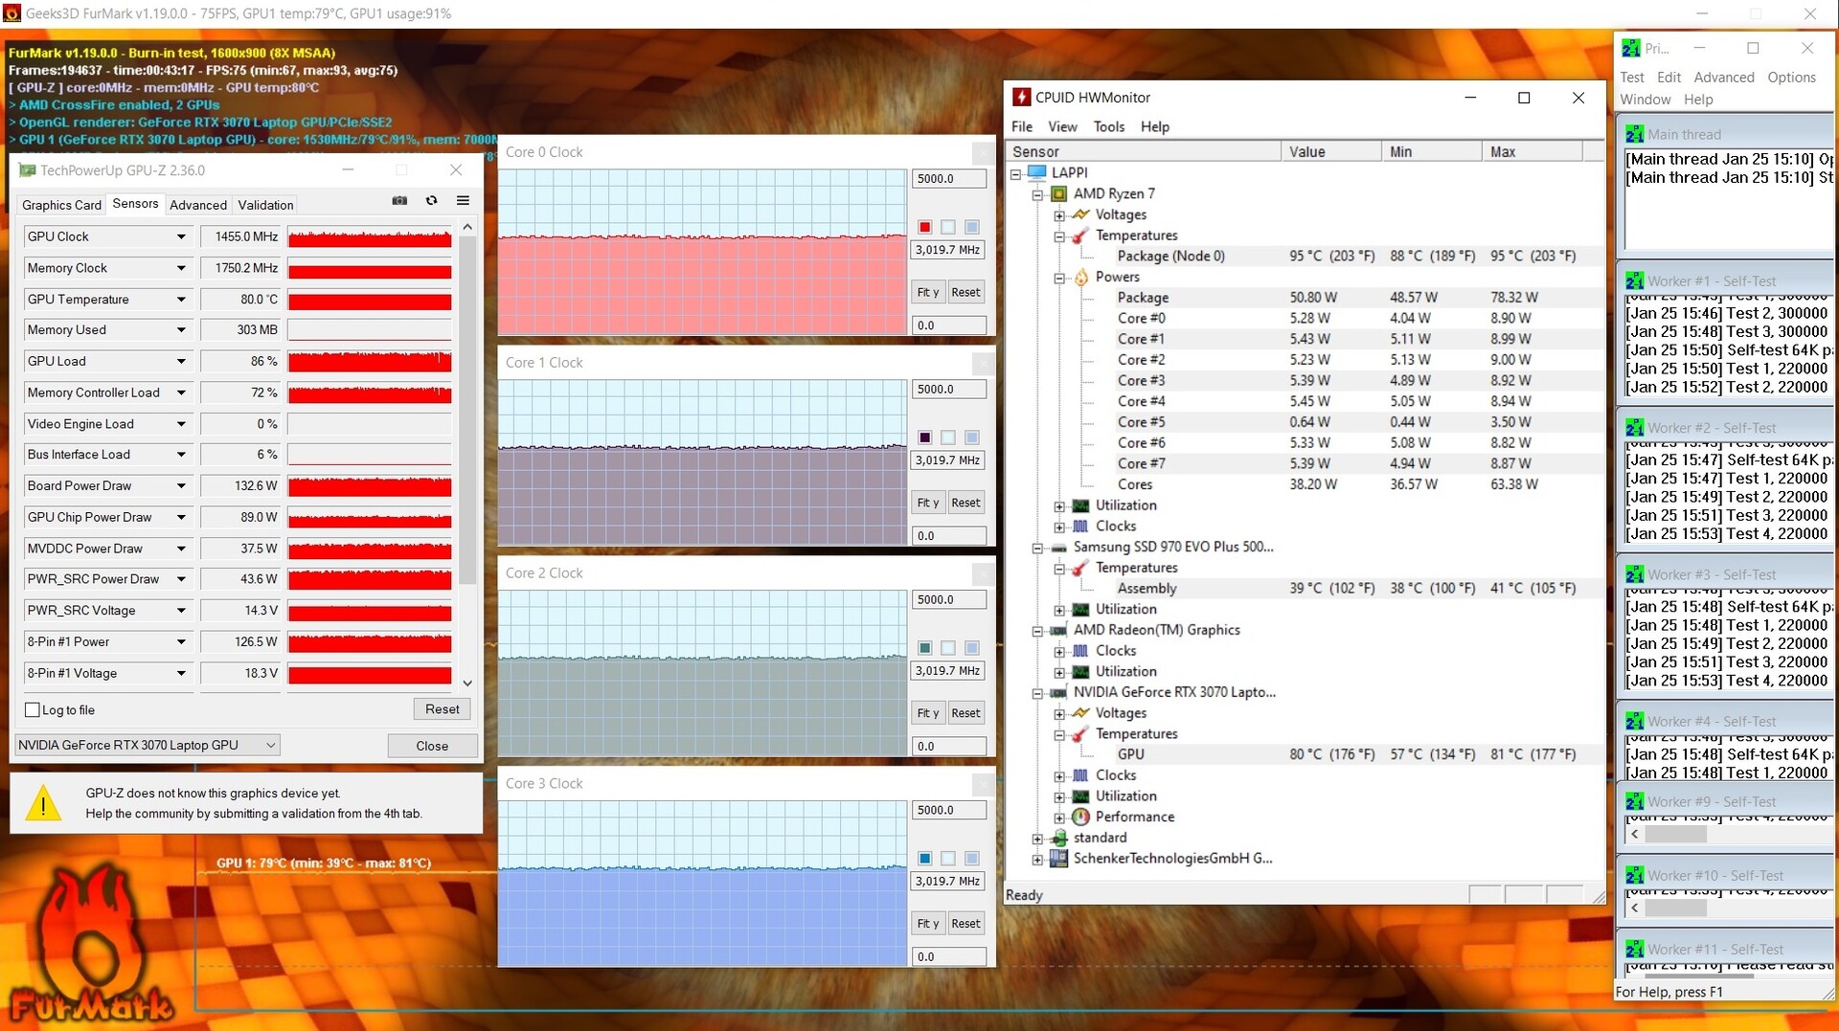This screenshot has height=1031, width=1839.
Task: Expand the Clocks node under AMD Ryzen 7
Action: (x=1059, y=527)
